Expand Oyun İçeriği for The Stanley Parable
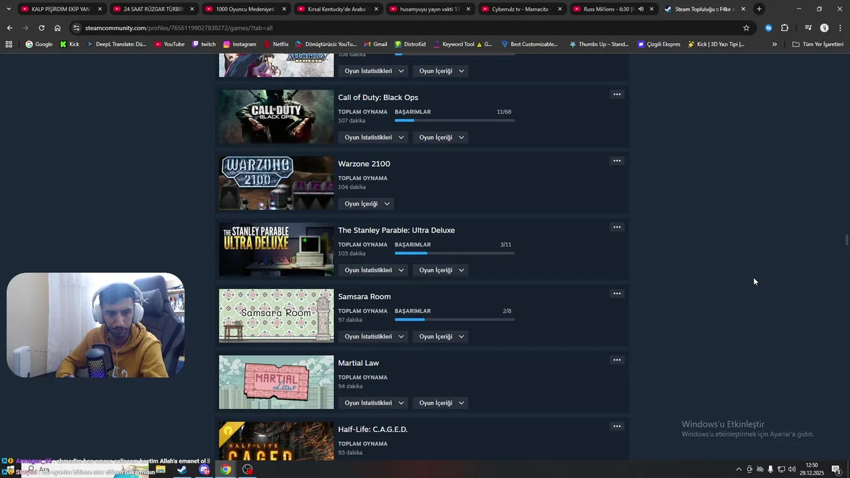 pos(442,270)
